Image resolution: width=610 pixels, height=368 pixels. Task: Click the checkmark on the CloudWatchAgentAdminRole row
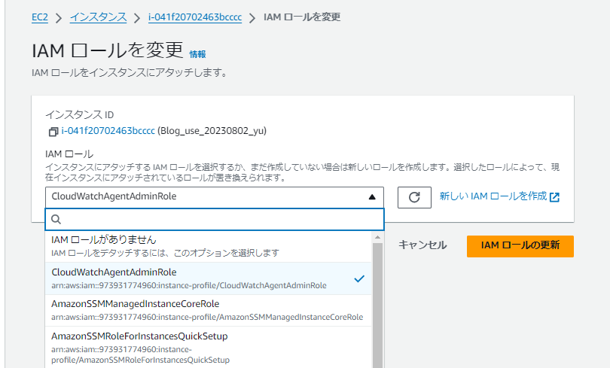coord(359,278)
